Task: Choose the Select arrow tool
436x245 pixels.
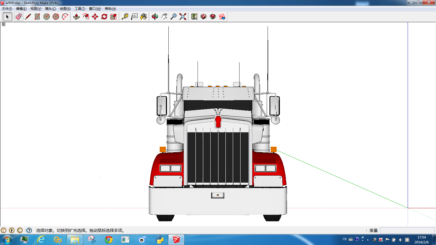Action: pos(7,17)
